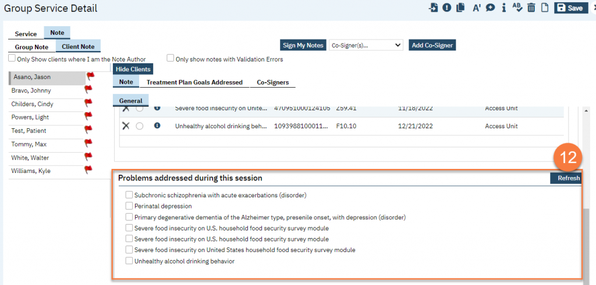Open the warnings exclamation icon
Viewport: 596px width, 285px height.
pyautogui.click(x=447, y=8)
